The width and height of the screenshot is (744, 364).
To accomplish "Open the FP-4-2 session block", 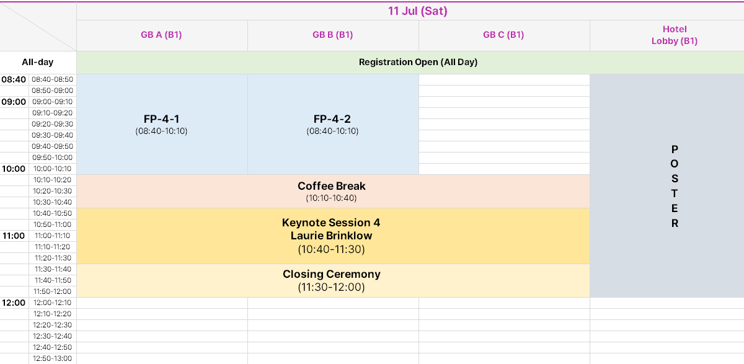I will pos(333,125).
